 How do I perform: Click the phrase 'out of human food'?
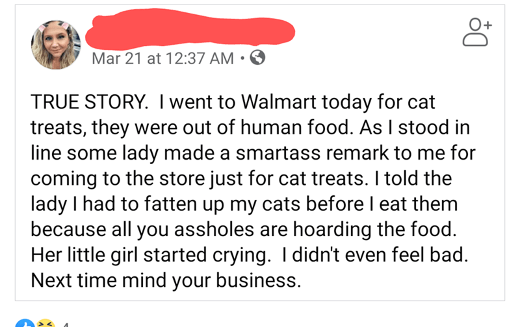point(267,127)
